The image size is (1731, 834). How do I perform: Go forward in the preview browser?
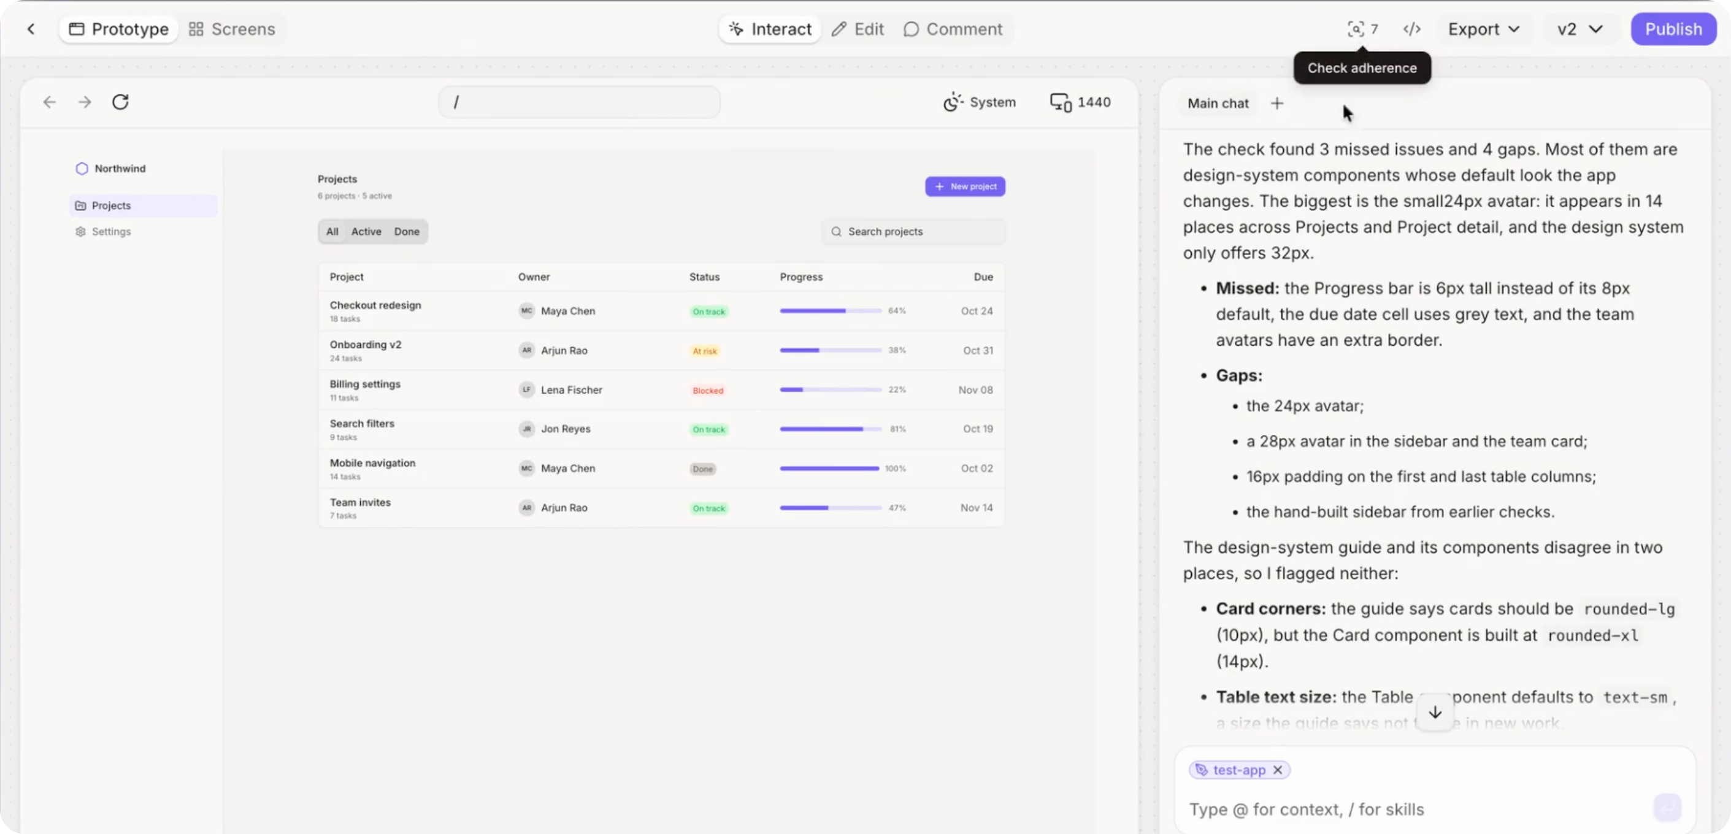(x=85, y=102)
